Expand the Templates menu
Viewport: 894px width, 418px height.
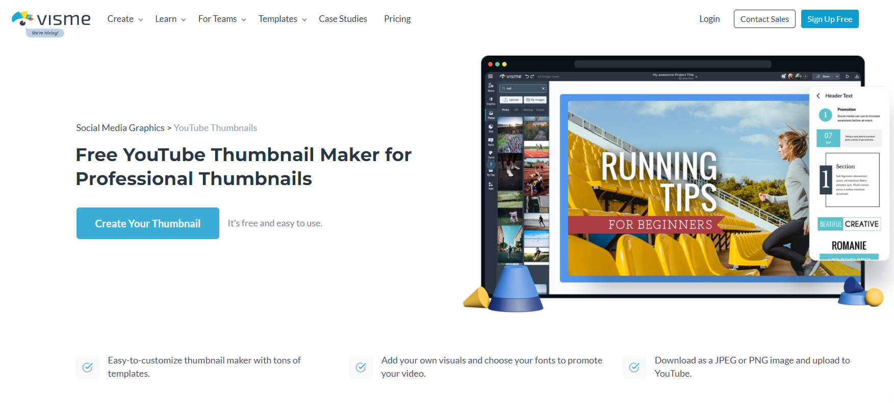click(283, 19)
